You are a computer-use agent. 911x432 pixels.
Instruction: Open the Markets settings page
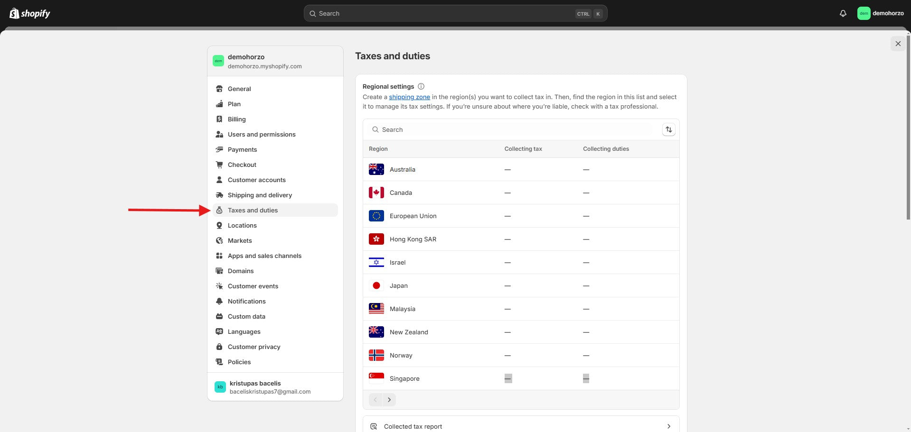[240, 240]
